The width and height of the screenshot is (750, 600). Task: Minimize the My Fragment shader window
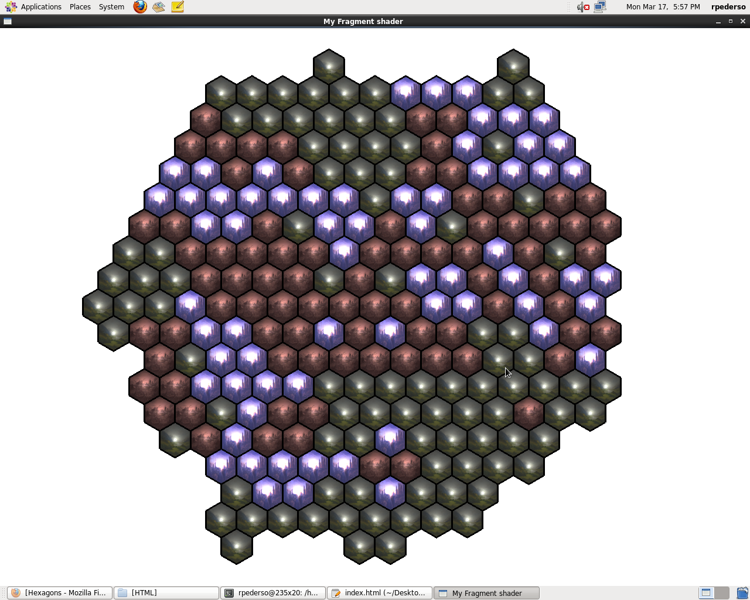pos(718,21)
